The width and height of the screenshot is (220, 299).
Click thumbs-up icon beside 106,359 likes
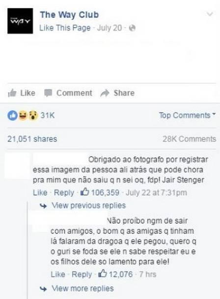(x=84, y=192)
